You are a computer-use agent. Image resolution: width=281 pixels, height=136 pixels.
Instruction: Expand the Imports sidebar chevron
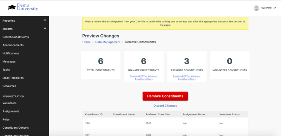click(45, 28)
